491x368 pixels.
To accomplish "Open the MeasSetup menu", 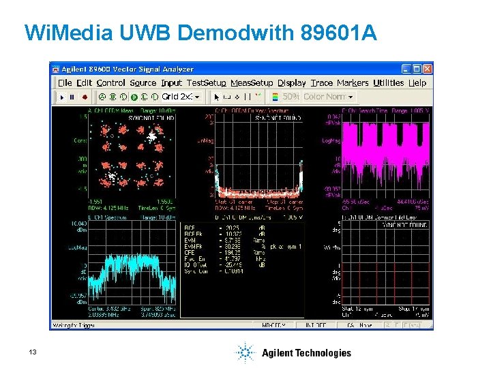I will [252, 83].
